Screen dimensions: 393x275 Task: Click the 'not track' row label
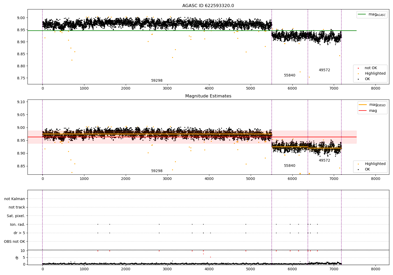tap(17, 207)
